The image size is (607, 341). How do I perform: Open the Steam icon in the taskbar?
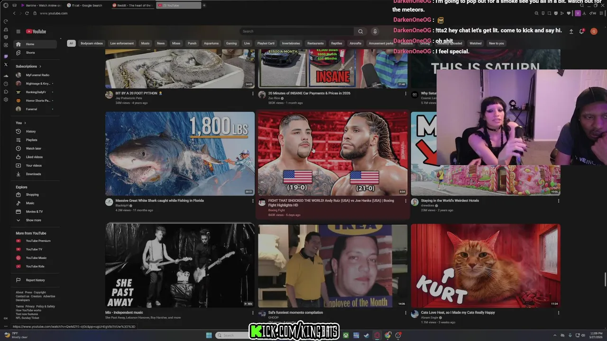pos(367,335)
